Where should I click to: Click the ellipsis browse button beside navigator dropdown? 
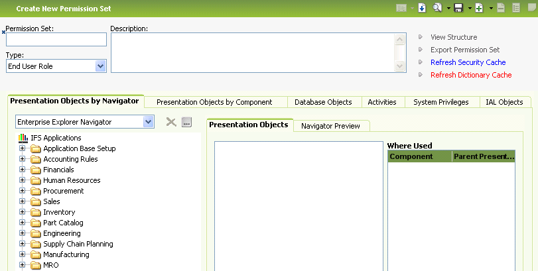186,122
